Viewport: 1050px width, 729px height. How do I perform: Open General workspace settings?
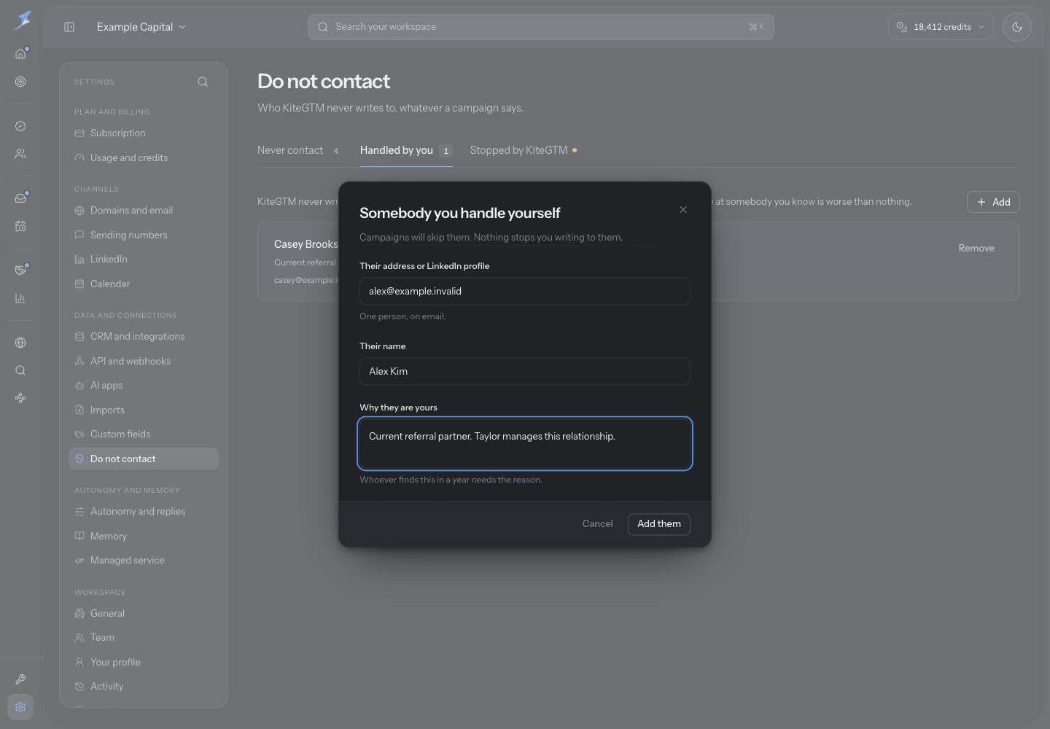(144, 614)
